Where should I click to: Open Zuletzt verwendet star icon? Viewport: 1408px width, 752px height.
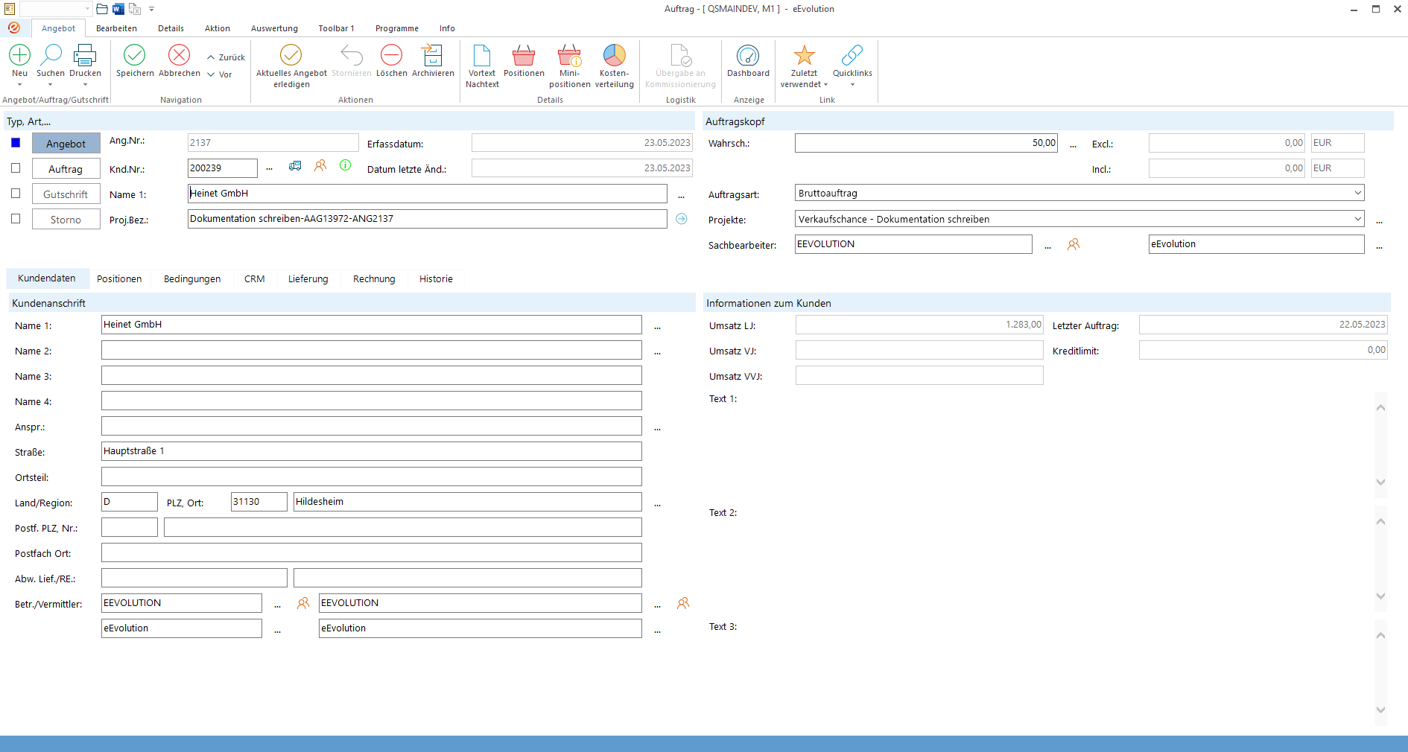tap(804, 55)
